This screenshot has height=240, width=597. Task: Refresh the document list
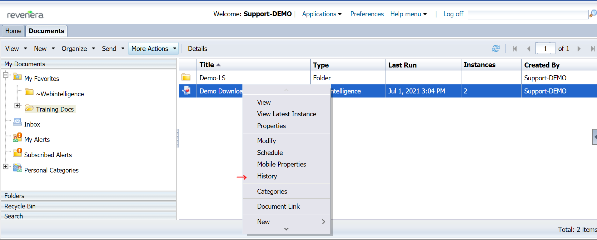pyautogui.click(x=495, y=48)
